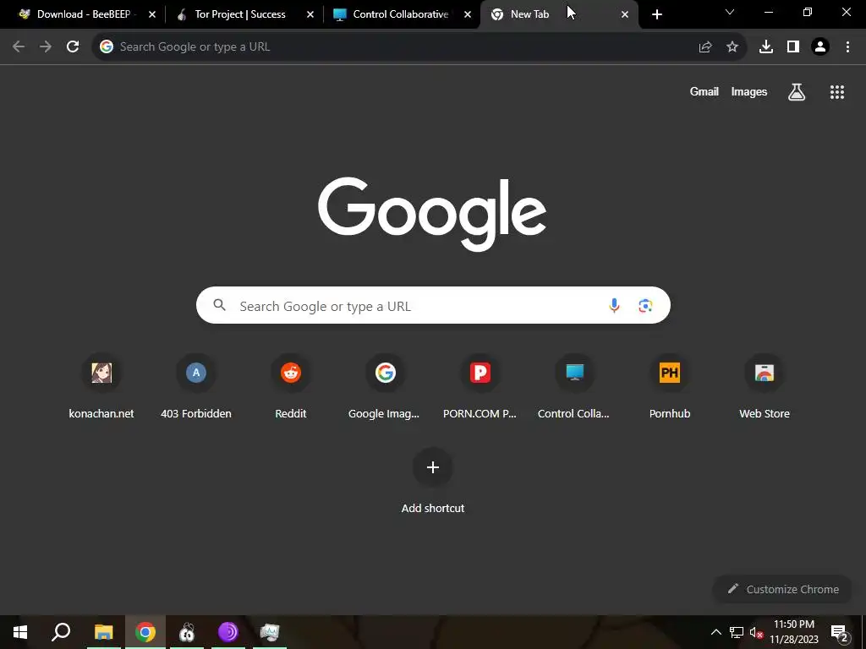Switch to the Tor Project | Success tab
The height and width of the screenshot is (649, 866).
point(241,14)
